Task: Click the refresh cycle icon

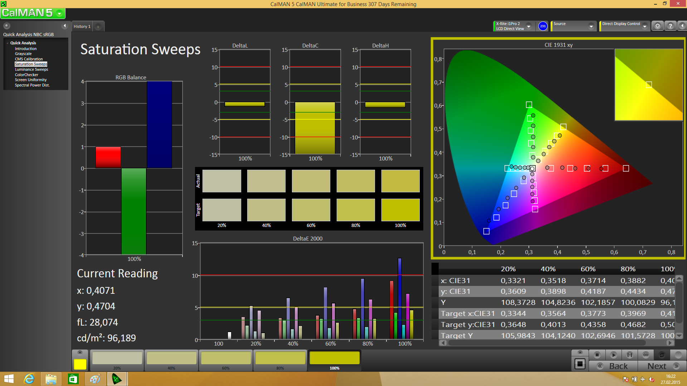Action: [662, 355]
